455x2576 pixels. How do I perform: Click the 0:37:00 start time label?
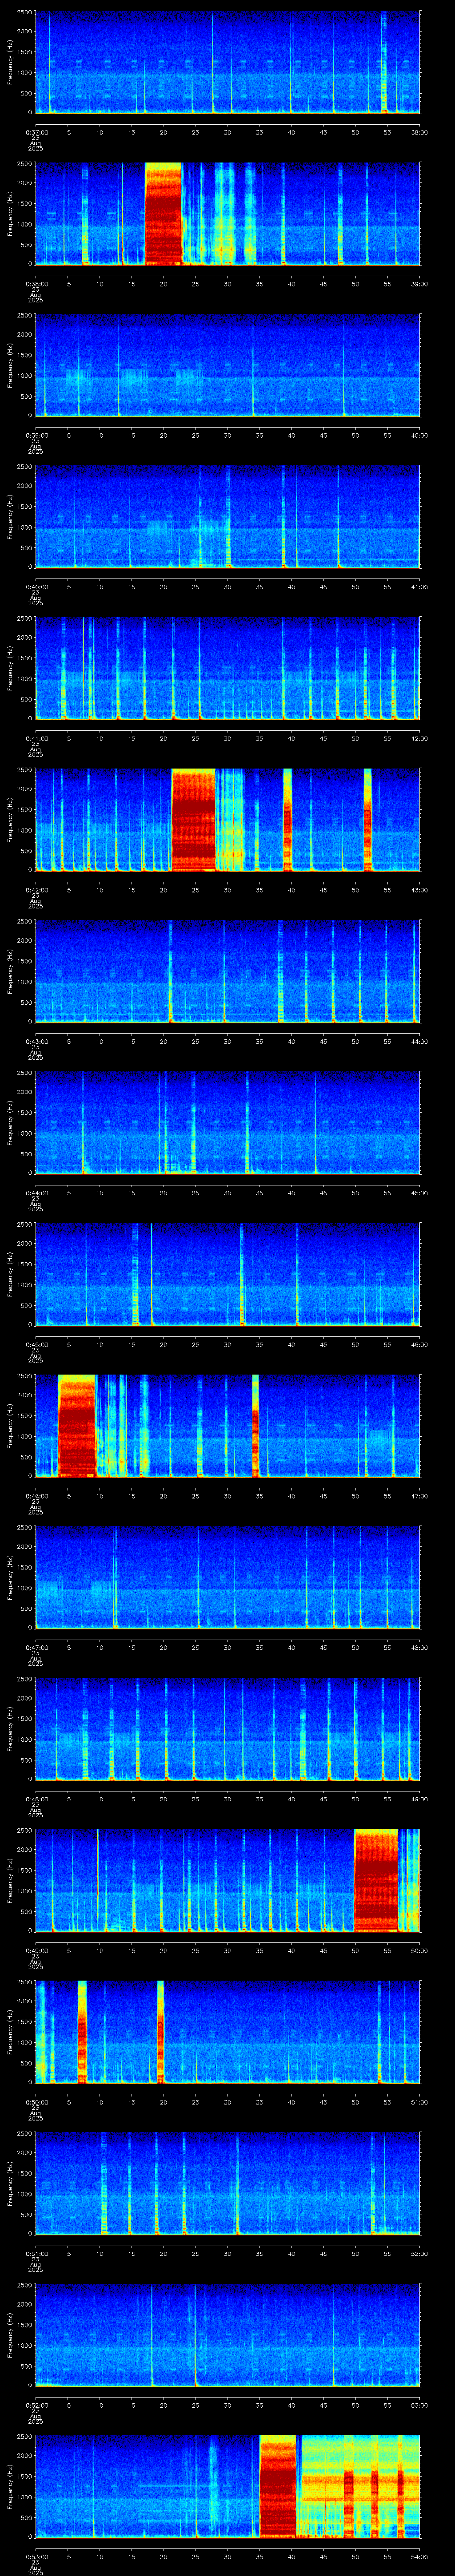36,132
